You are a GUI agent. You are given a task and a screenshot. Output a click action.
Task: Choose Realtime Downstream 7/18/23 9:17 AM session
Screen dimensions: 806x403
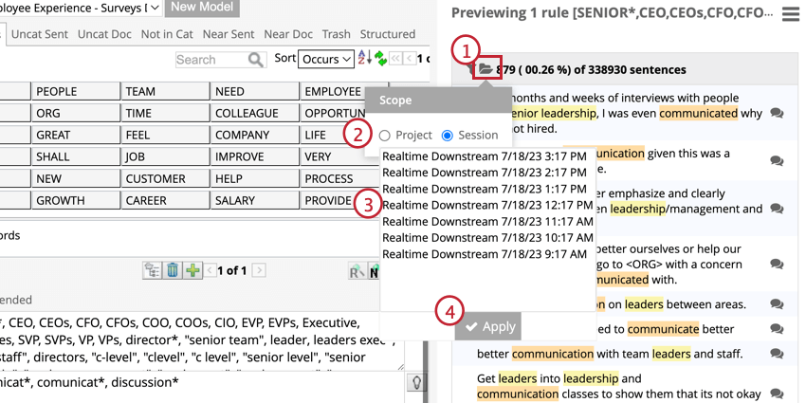point(484,253)
